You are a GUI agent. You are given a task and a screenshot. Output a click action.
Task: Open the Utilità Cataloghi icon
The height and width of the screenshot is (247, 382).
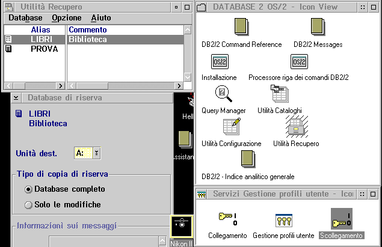279,94
